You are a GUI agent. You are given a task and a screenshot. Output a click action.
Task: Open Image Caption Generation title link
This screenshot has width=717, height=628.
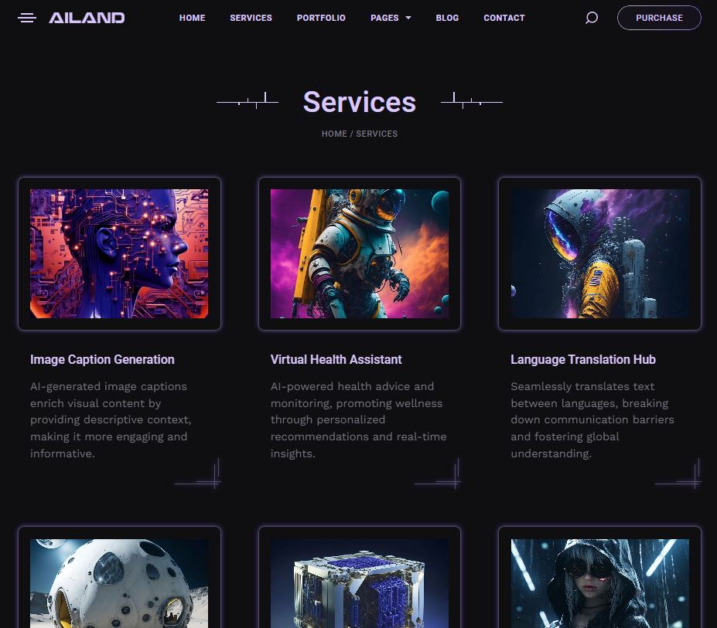tap(102, 359)
